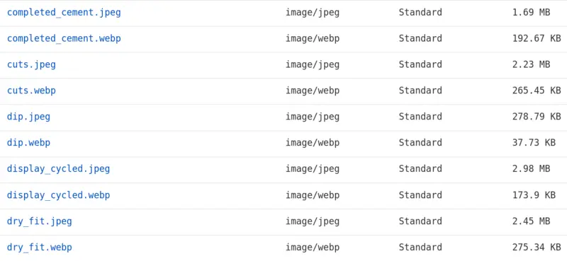The height and width of the screenshot is (261, 567).
Task: Click the display_cycled.webp link
Action: click(x=59, y=195)
